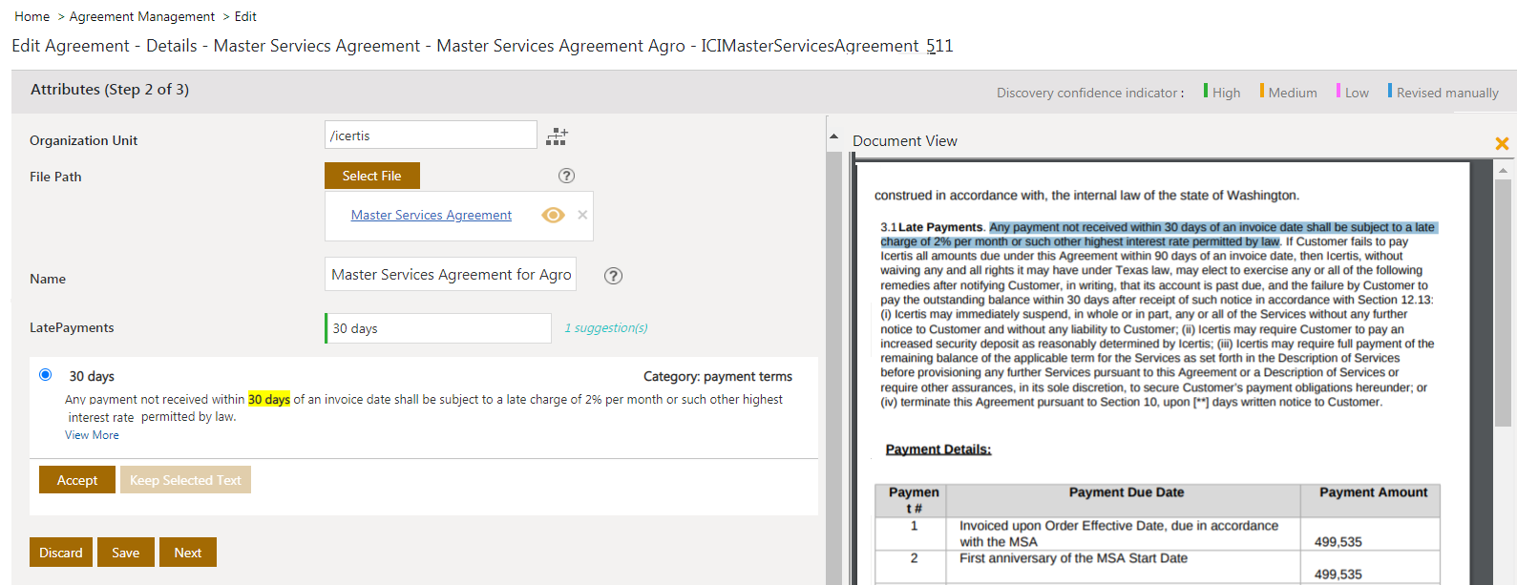
Task: Open the organization unit hierarchy picker icon
Action: click(557, 136)
